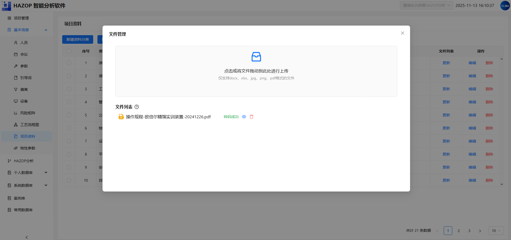Screen dimensions: 511x240
Task: Check the checkbox for row 3
Action: [69, 89]
